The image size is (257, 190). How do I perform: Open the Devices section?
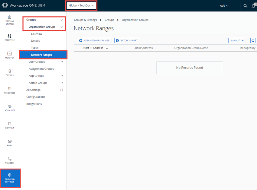coord(10,73)
